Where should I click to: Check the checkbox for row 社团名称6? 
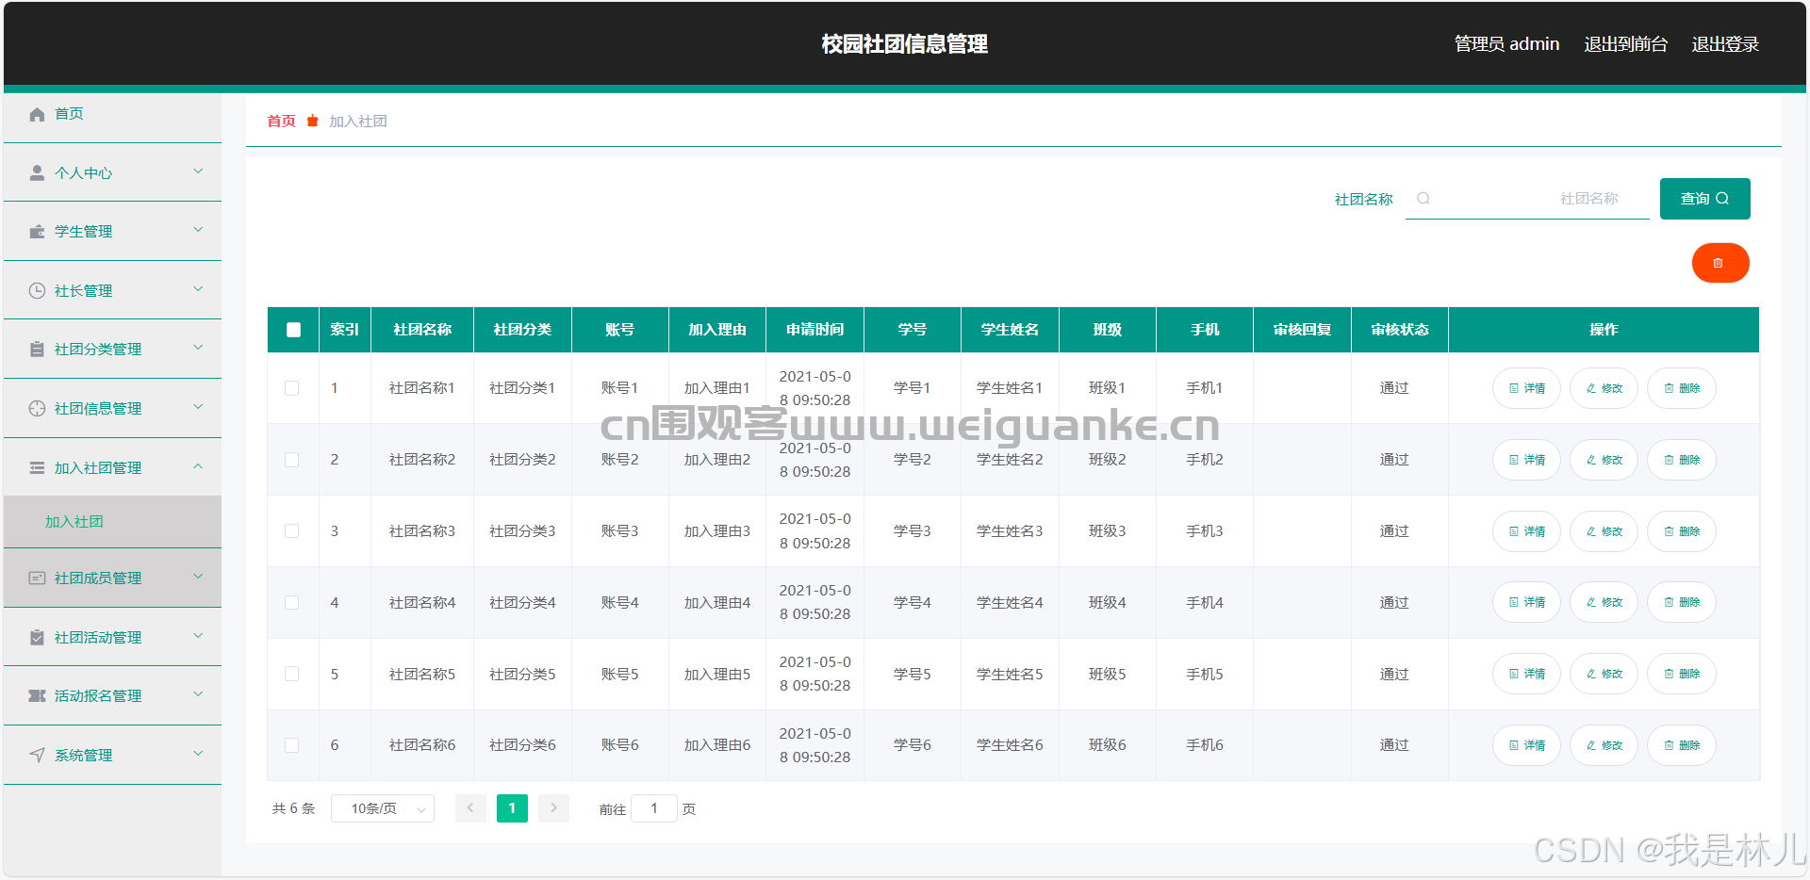pyautogui.click(x=292, y=744)
